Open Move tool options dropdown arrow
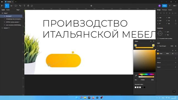Screen dimensions: 178x100 click(8, 6)
